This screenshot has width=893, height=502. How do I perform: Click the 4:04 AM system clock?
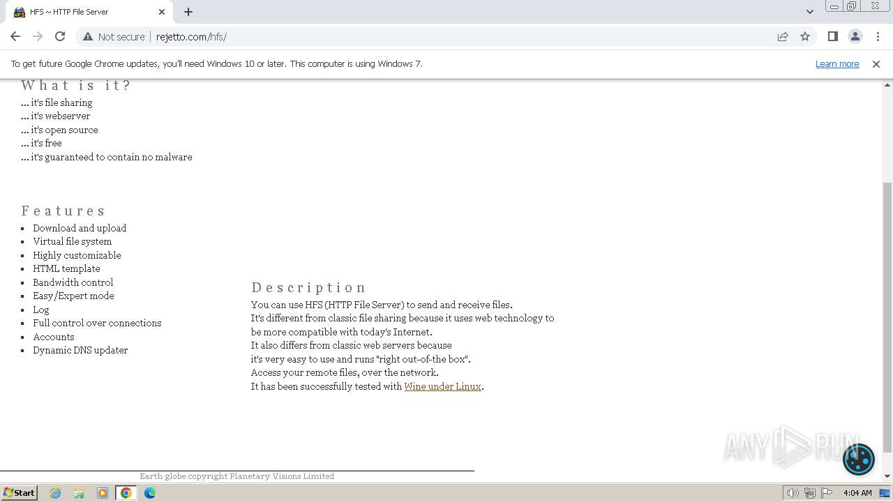tap(857, 493)
